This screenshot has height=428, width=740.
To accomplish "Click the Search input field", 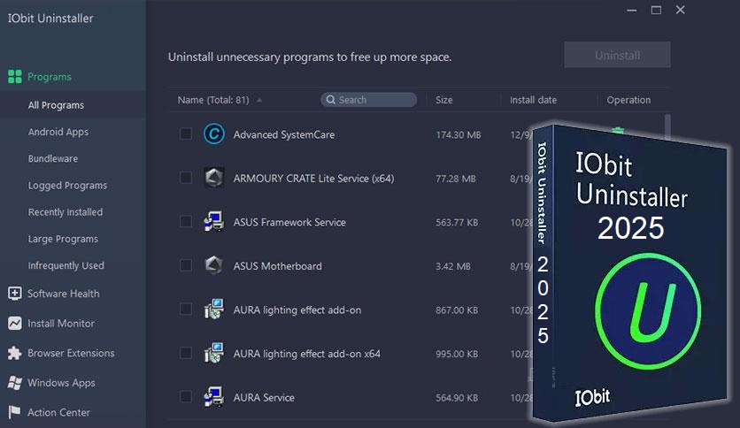I will pos(368,99).
